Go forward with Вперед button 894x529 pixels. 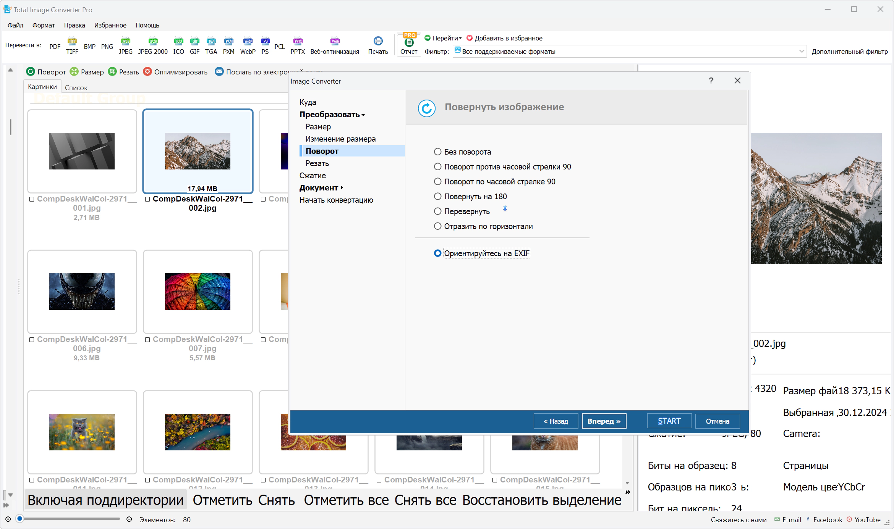[x=604, y=421]
